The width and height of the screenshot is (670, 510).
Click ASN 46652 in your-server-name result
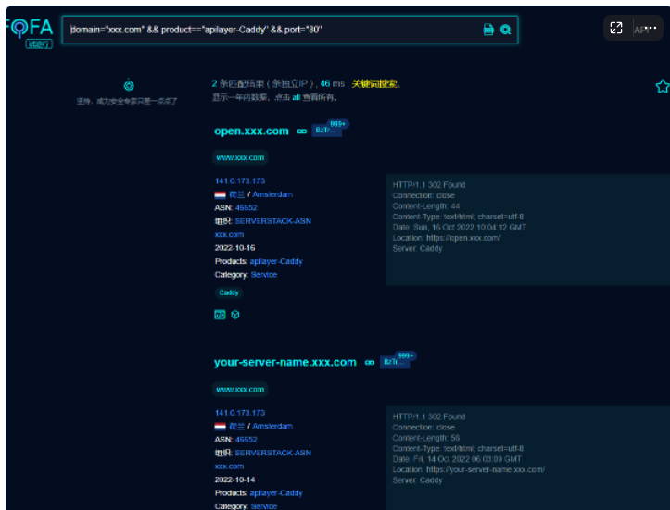(247, 440)
